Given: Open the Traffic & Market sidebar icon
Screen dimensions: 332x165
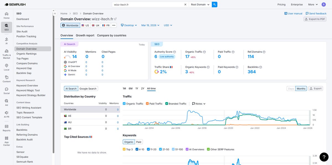Looking at the screenshot, I should click(x=6, y=54).
